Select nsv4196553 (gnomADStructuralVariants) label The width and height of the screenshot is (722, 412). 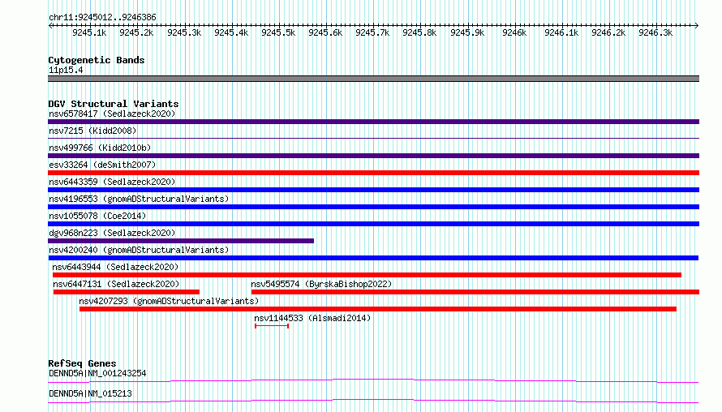(x=139, y=199)
